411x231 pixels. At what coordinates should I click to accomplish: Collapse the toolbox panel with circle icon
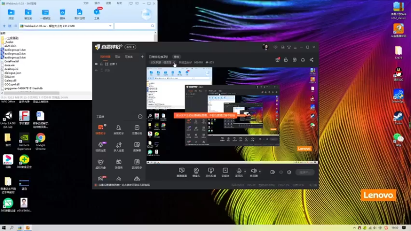click(x=140, y=117)
